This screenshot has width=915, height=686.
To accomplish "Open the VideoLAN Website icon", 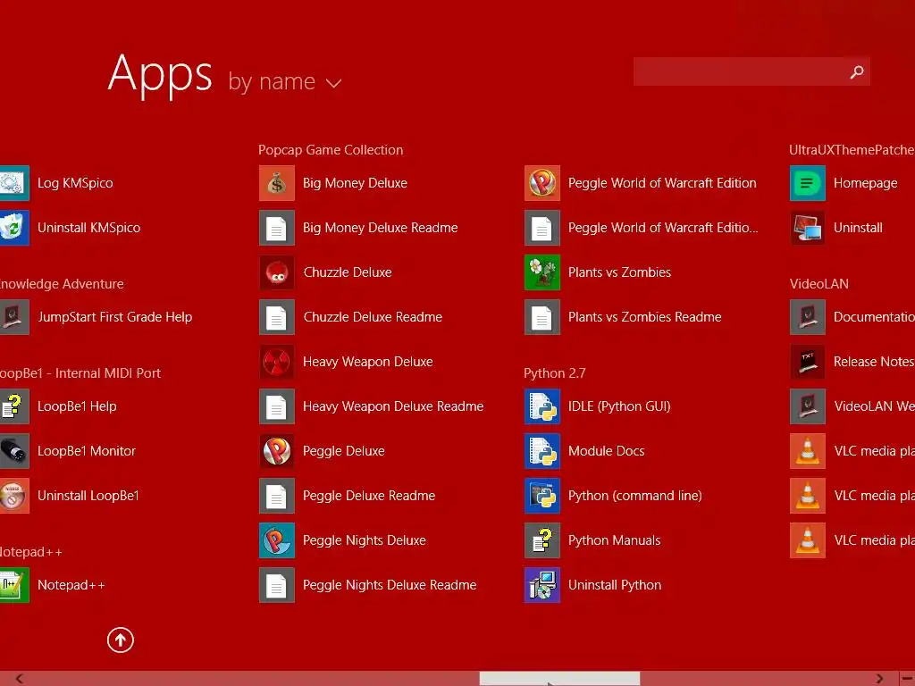I will (x=808, y=406).
